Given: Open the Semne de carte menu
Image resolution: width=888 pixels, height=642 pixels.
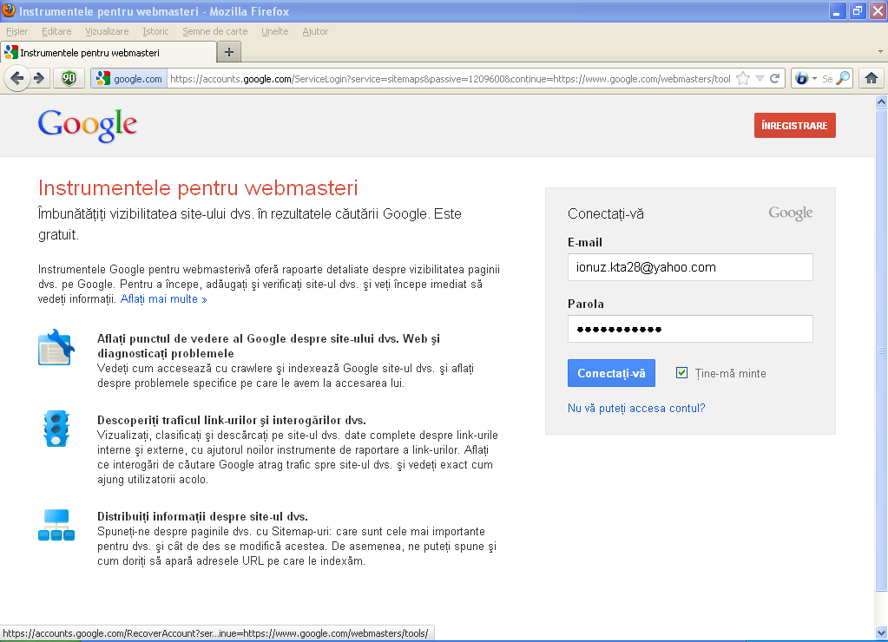Looking at the screenshot, I should pyautogui.click(x=215, y=31).
